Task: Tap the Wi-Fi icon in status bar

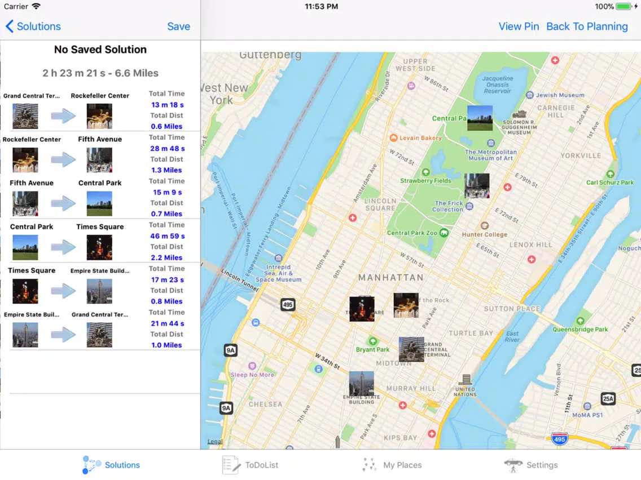Action: click(36, 6)
